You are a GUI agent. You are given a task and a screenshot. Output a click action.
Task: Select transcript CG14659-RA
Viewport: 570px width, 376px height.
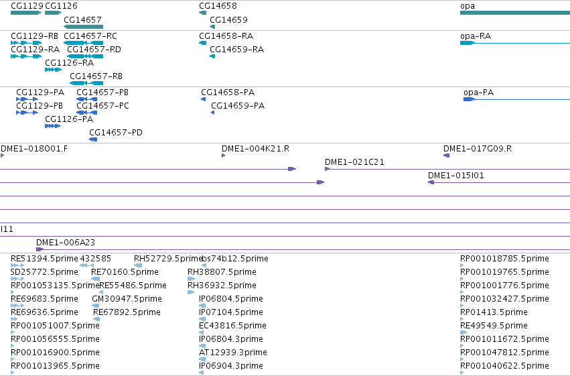tap(212, 56)
